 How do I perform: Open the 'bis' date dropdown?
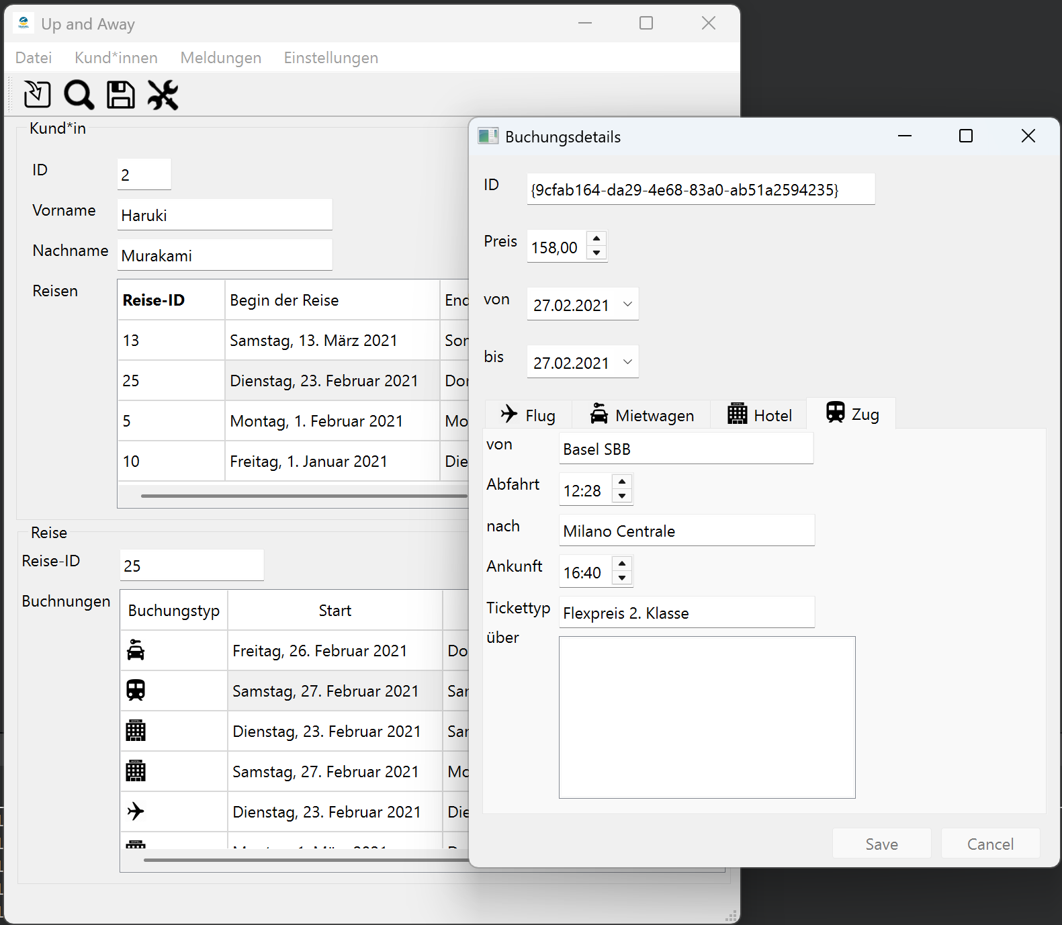tap(627, 362)
